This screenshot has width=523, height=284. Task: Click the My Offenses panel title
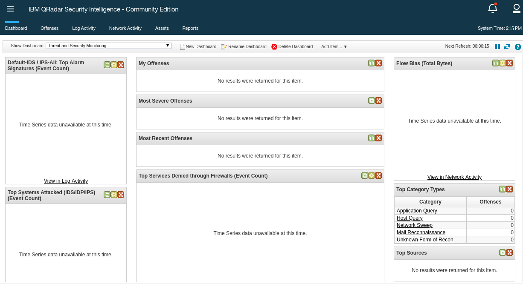pos(154,63)
